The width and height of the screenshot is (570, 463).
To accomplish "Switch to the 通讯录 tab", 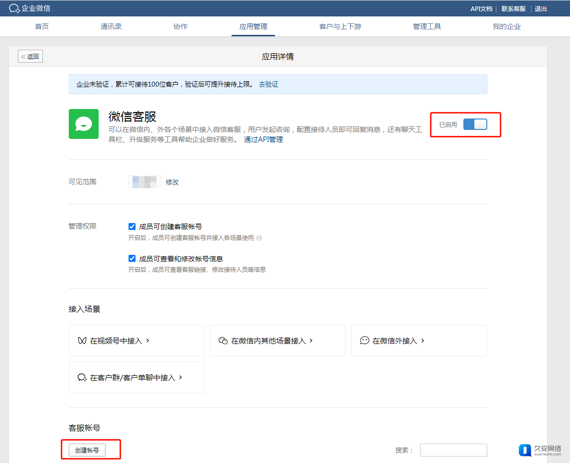I will coord(111,26).
